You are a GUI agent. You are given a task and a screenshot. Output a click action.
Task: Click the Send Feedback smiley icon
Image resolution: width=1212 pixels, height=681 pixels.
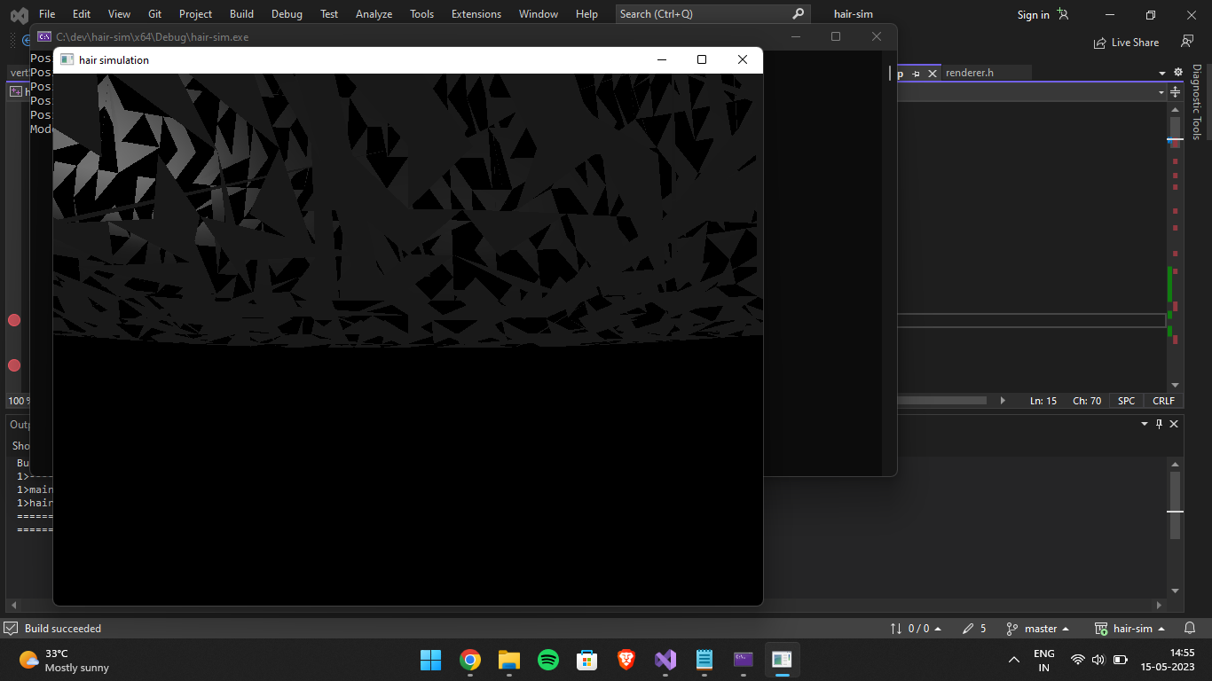(1188, 42)
